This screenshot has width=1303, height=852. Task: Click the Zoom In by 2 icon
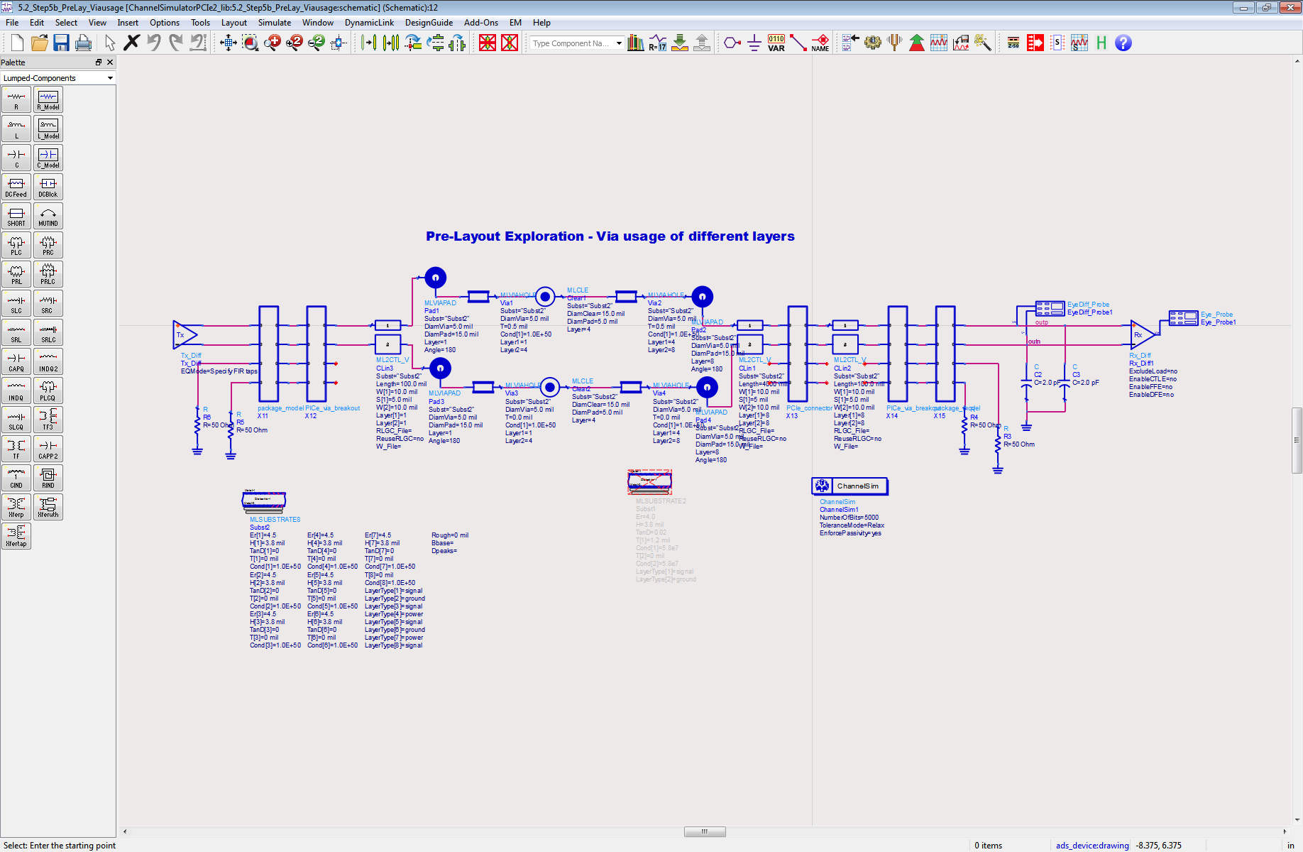(294, 43)
